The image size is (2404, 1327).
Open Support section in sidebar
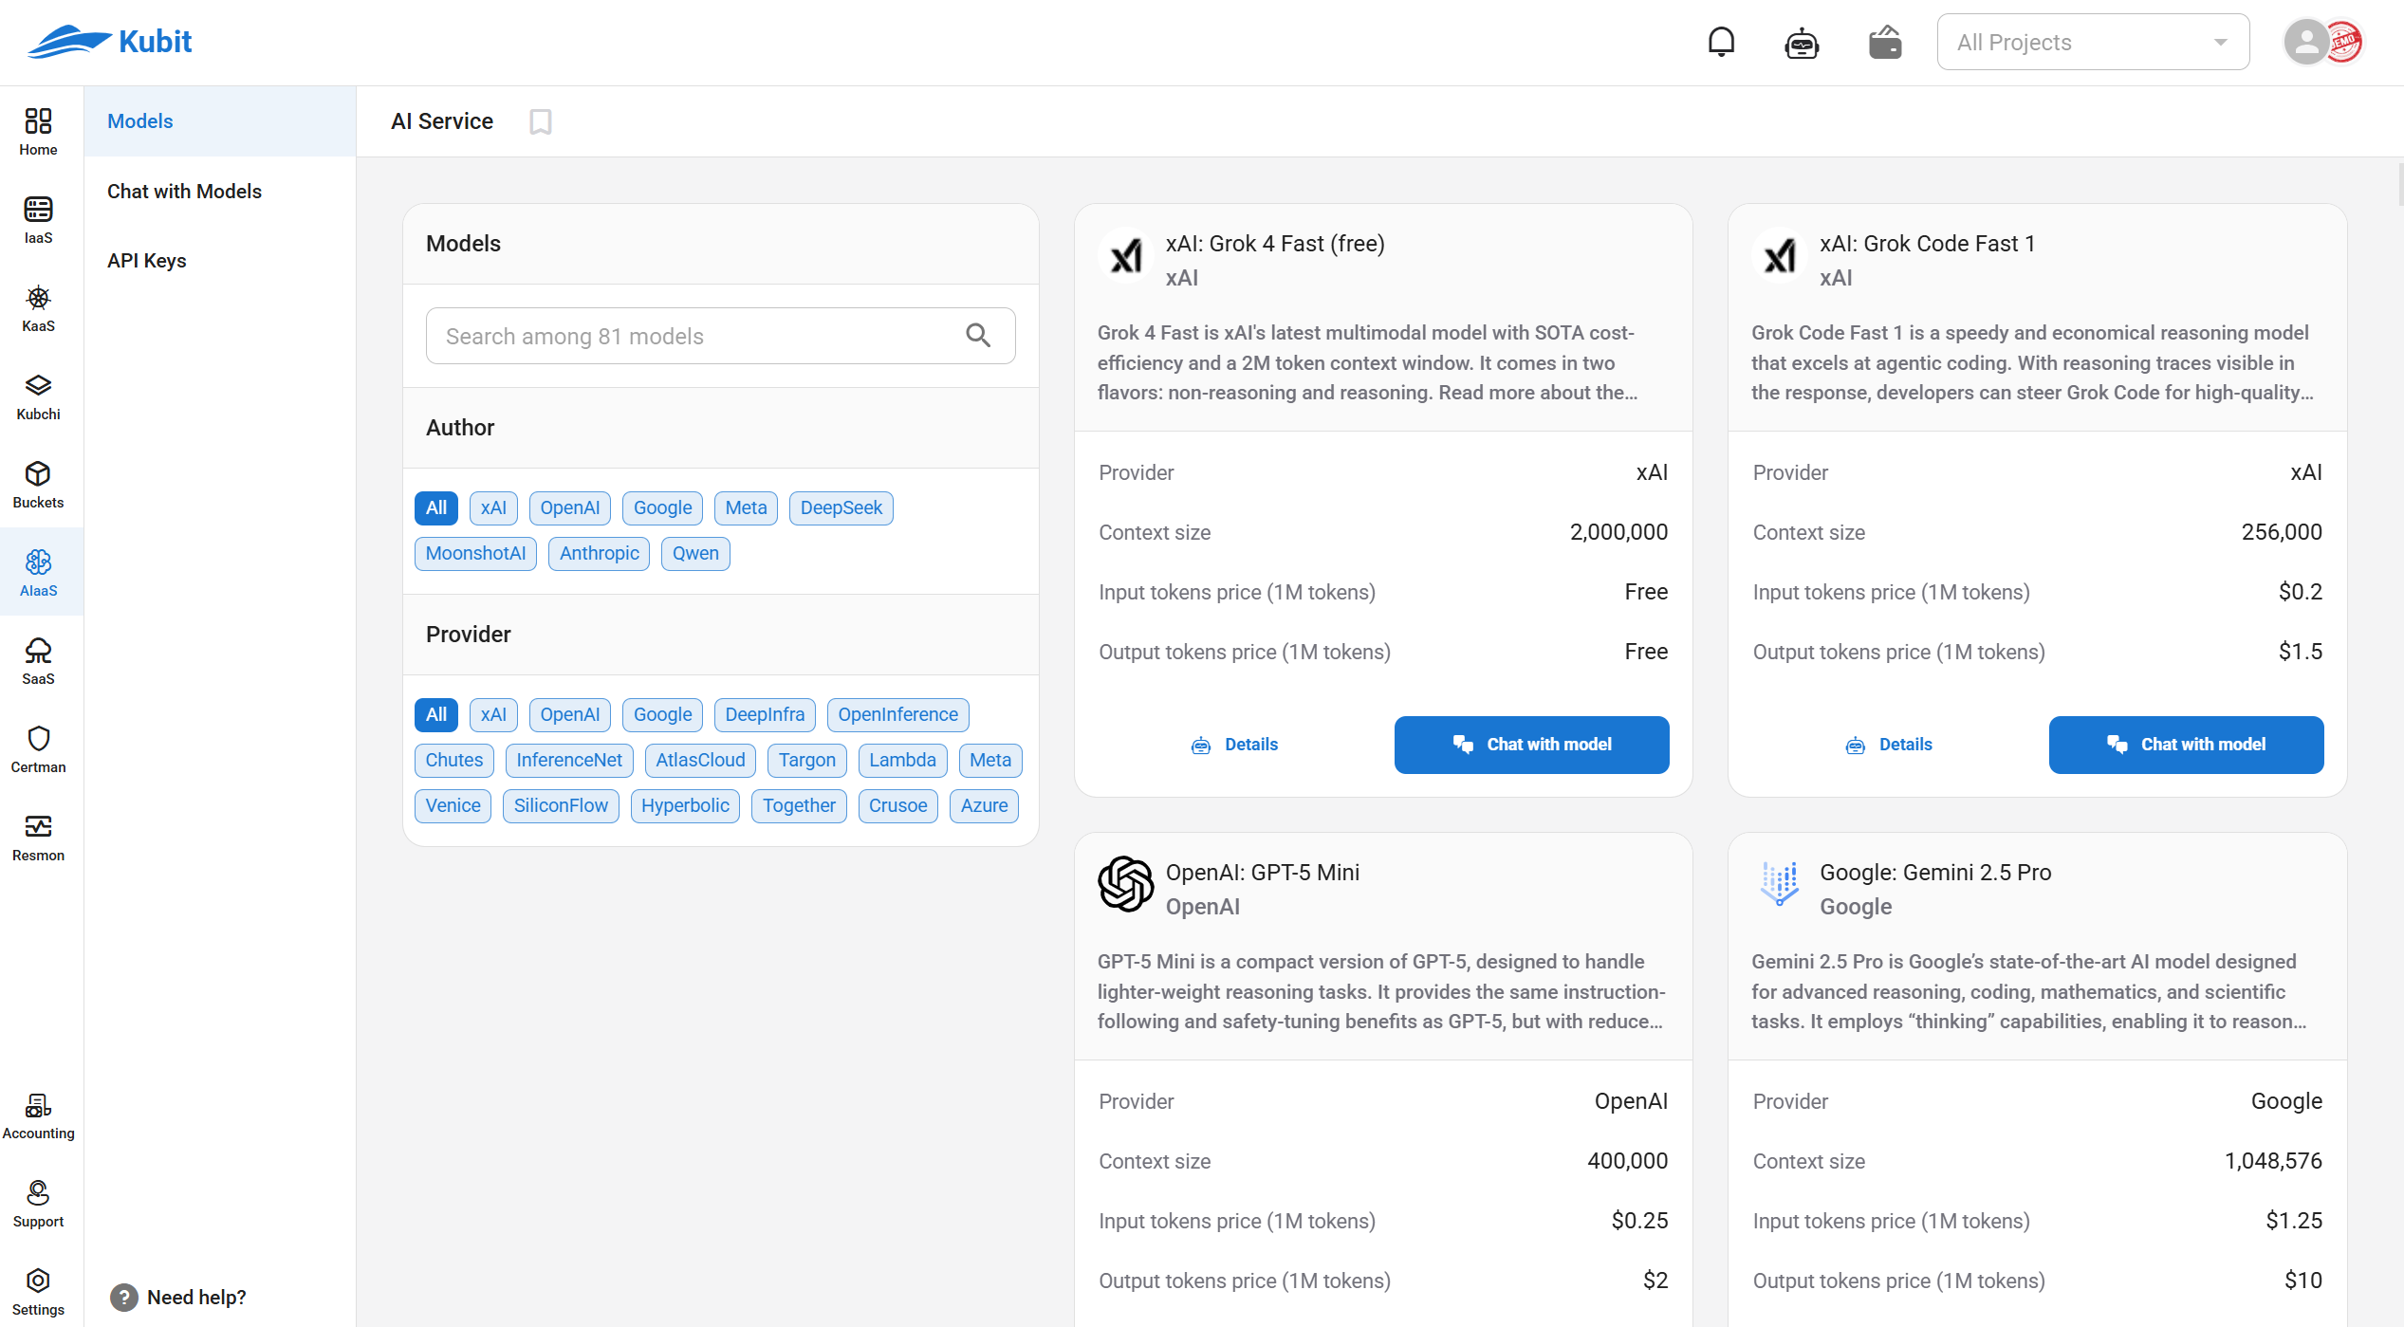[38, 1204]
